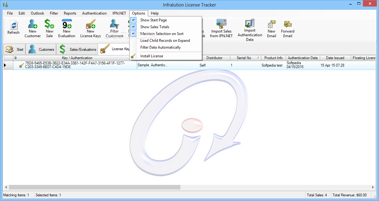The height and width of the screenshot is (201, 379).
Task: Switch to the Start tab
Action: 15,50
